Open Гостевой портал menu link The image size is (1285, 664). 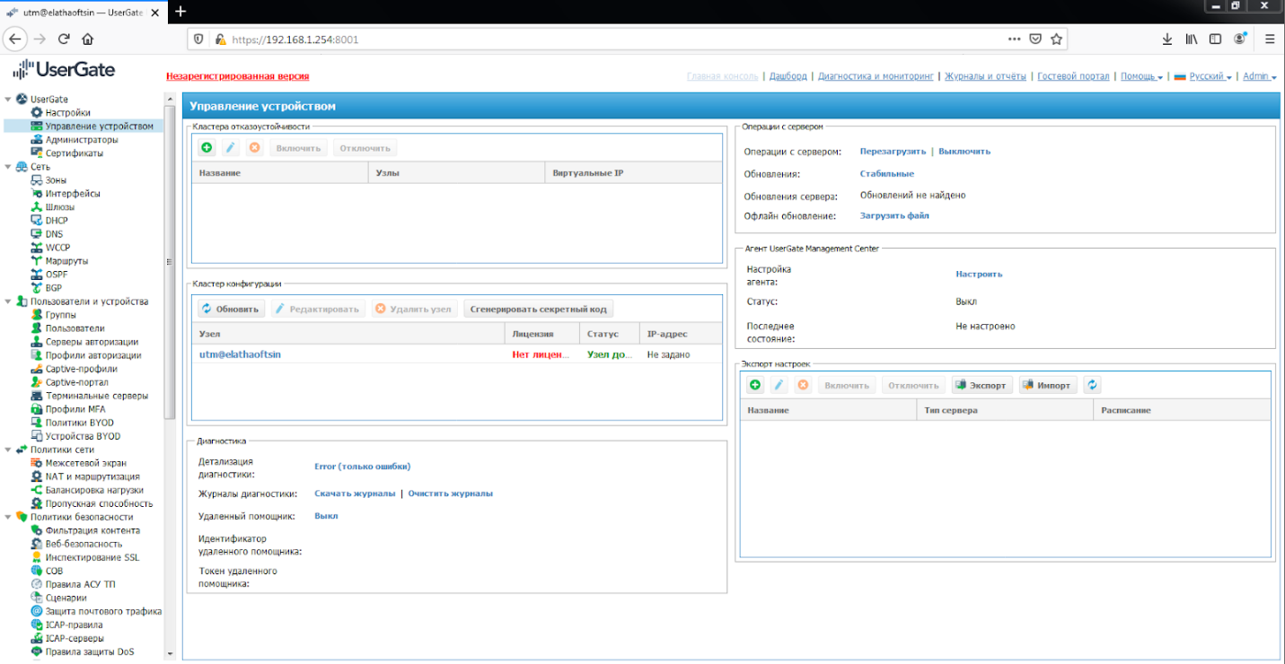(1073, 76)
